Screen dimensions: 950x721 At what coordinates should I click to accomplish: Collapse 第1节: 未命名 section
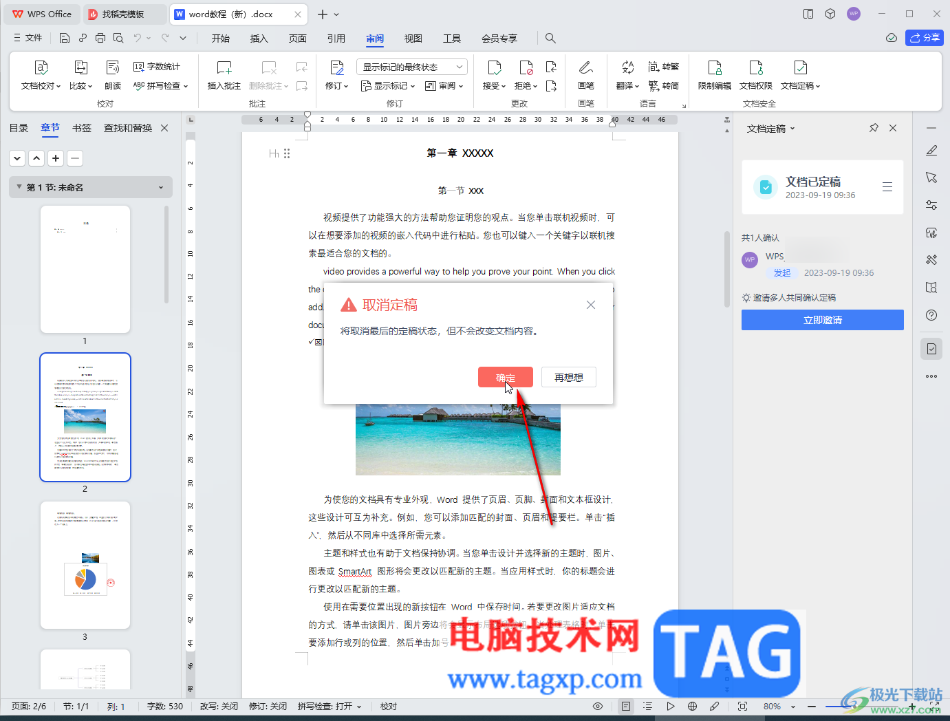[x=19, y=187]
